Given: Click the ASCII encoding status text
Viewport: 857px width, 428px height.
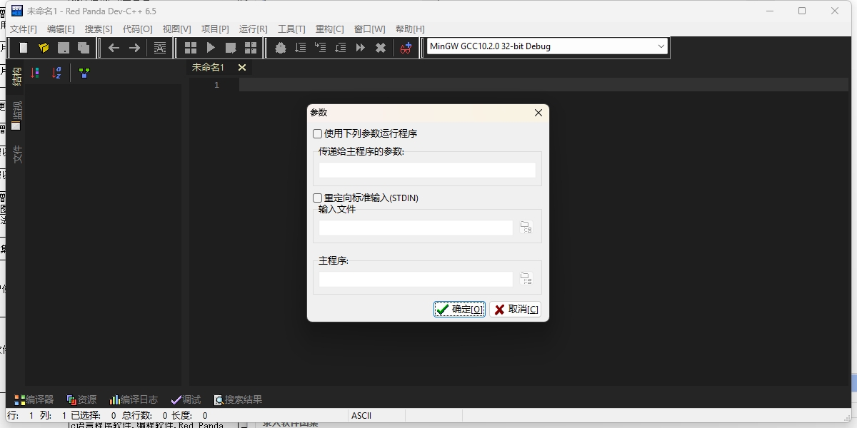Looking at the screenshot, I should (x=361, y=415).
